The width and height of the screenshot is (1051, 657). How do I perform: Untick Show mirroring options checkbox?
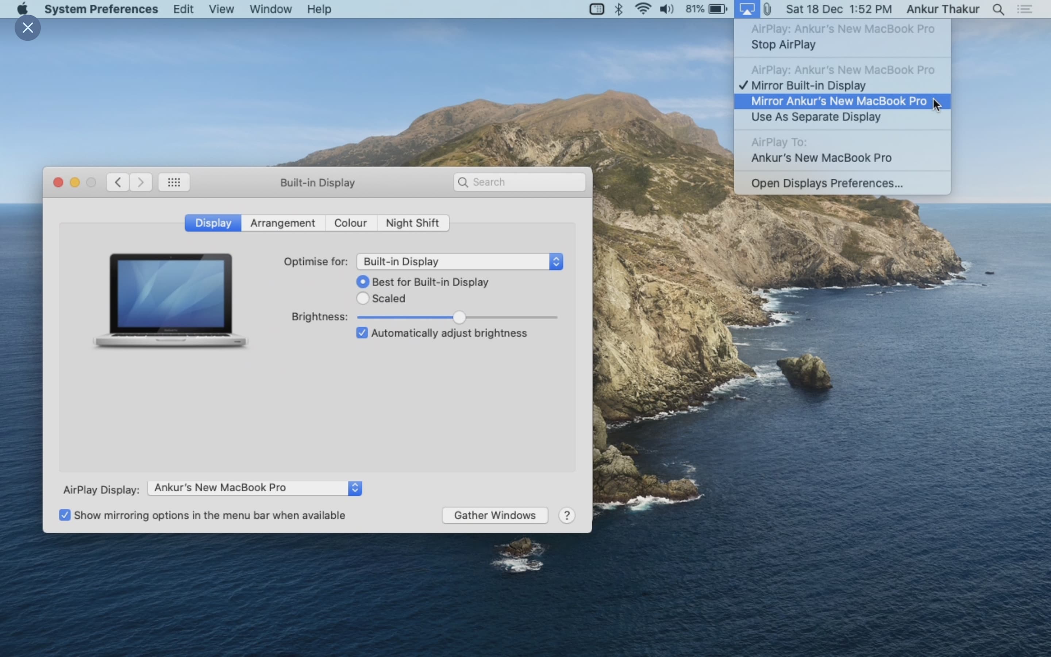point(65,515)
